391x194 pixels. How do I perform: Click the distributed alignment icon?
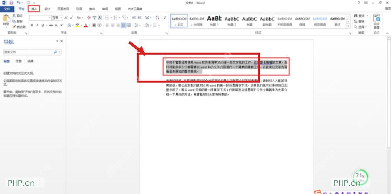coord(129,25)
